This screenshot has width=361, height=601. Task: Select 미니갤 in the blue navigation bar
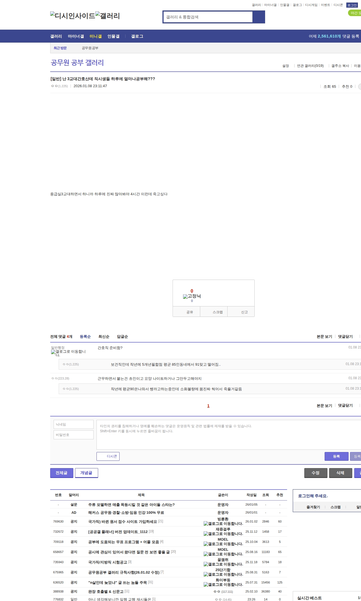pyautogui.click(x=96, y=36)
